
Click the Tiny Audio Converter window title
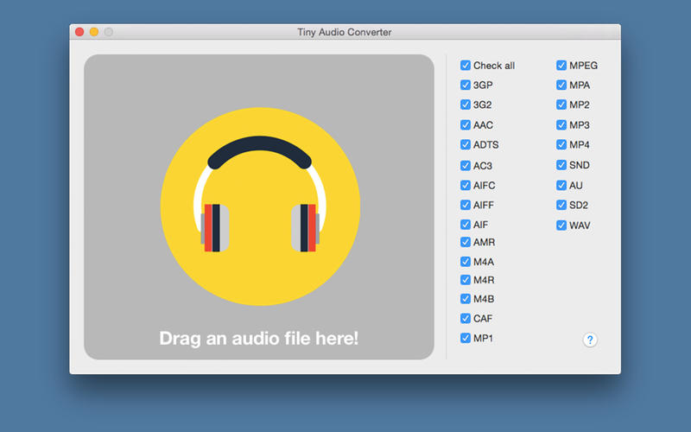click(x=344, y=32)
